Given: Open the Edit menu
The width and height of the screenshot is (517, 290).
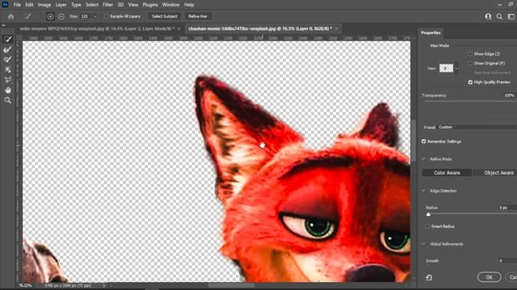Looking at the screenshot, I should point(29,5).
